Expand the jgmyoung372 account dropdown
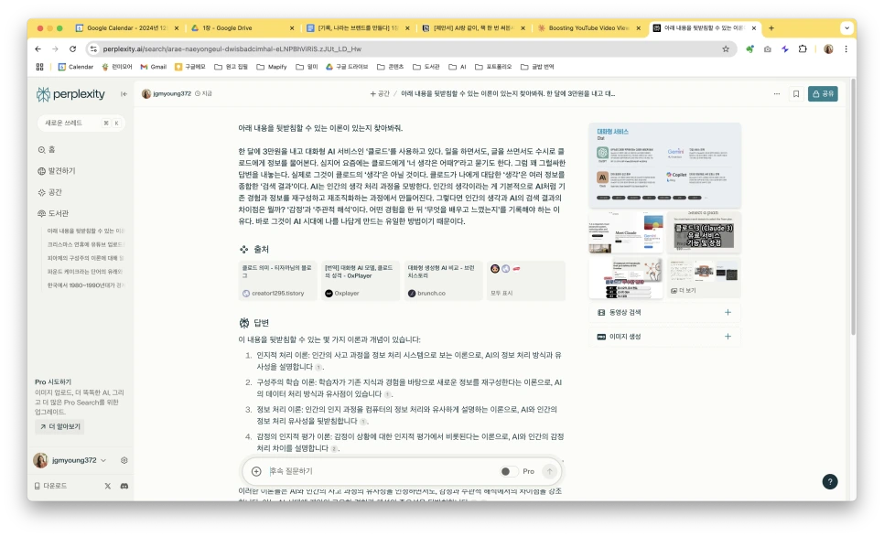This screenshot has height=537, width=884. tap(102, 460)
